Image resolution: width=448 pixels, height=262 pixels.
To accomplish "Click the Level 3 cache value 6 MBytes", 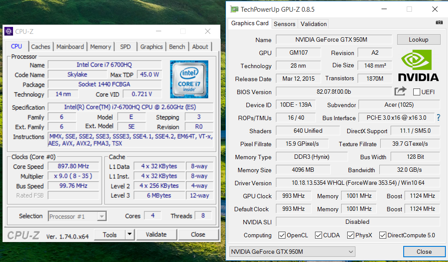I will [x=159, y=195].
